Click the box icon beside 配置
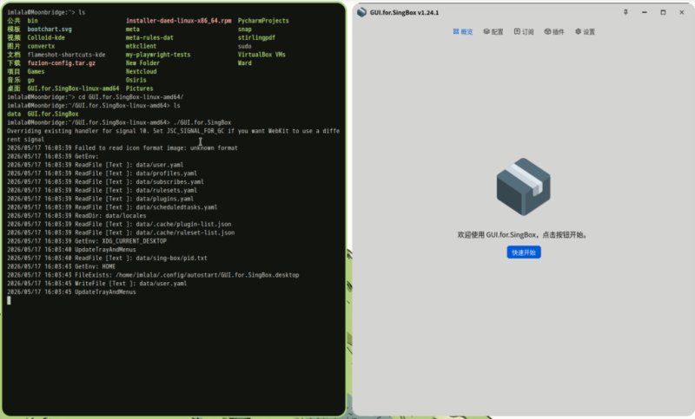The image size is (695, 419). click(486, 31)
